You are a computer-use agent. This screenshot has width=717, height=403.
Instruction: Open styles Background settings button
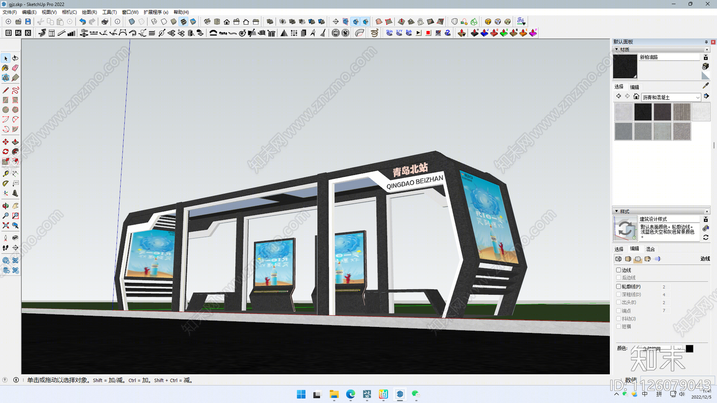(638, 259)
